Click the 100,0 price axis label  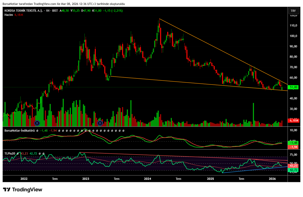coord(293,36)
